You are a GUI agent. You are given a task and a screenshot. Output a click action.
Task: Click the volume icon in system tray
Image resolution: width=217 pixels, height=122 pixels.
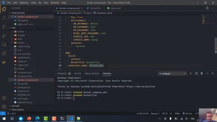click(186, 119)
